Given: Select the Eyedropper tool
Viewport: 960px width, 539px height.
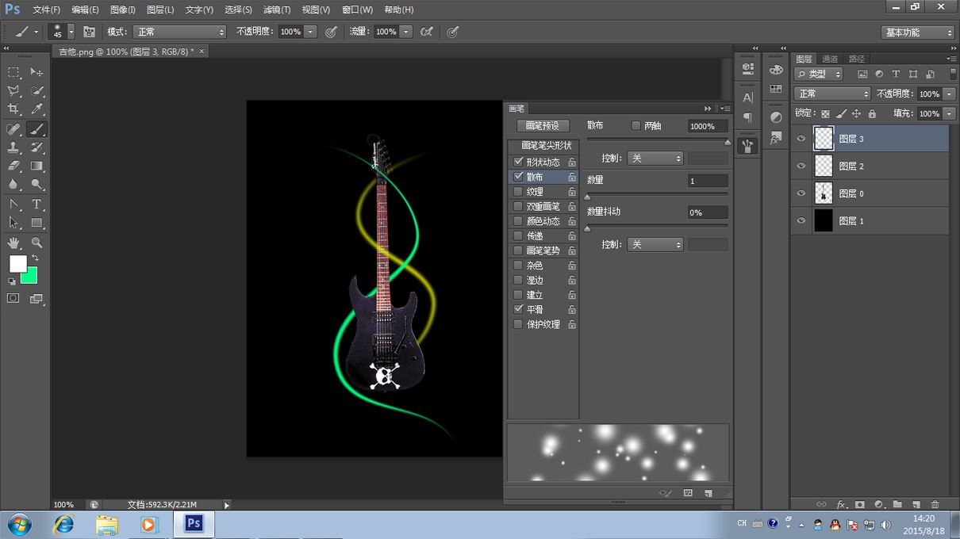Looking at the screenshot, I should [x=36, y=109].
